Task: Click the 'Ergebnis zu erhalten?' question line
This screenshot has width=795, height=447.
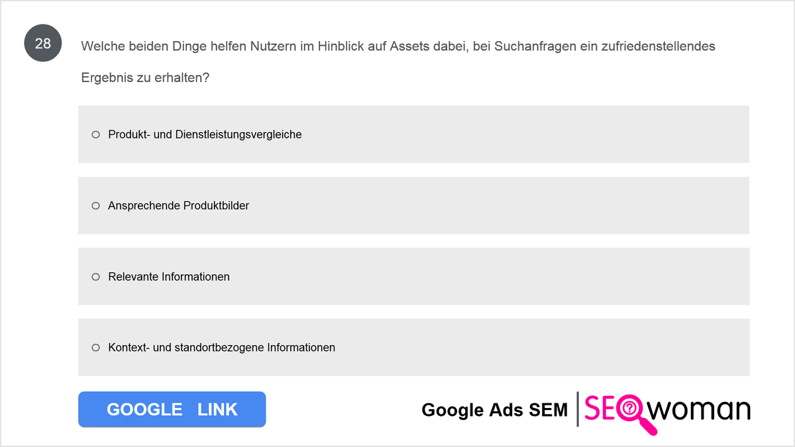Action: (x=145, y=77)
